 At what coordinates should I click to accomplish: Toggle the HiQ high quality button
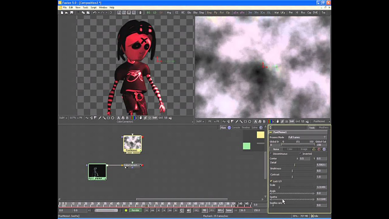[x=197, y=210]
